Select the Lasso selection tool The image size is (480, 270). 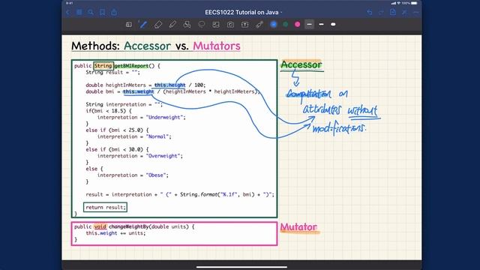pos(202,25)
